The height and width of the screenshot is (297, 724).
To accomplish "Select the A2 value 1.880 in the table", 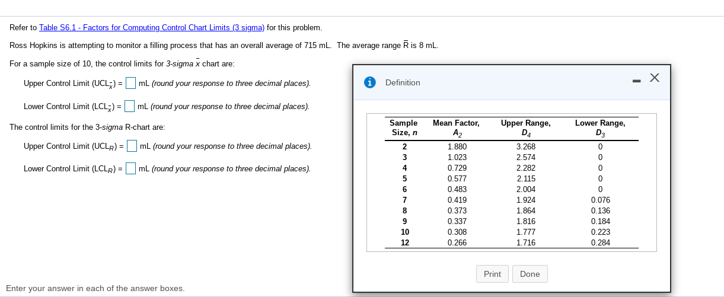I will (x=457, y=146).
